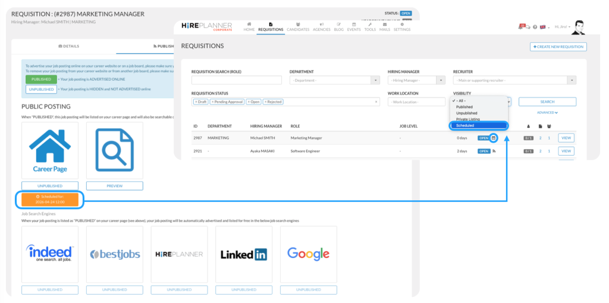Open the Agencies megaphone menu

(x=321, y=26)
